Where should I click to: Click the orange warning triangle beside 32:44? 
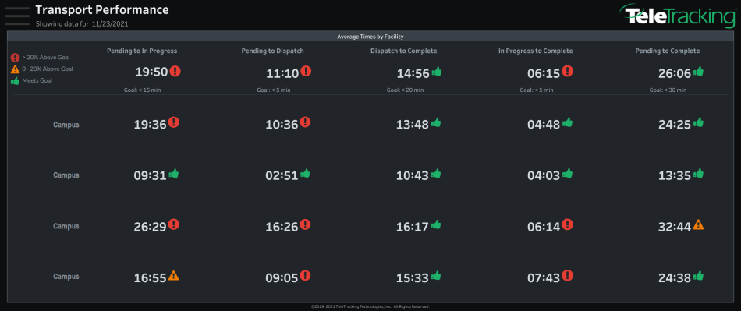698,224
